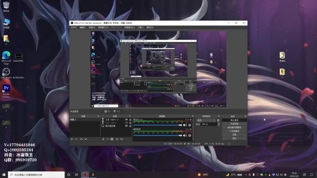Toggle visibility of the 文本 (GDI+) 2 source

click(x=126, y=120)
